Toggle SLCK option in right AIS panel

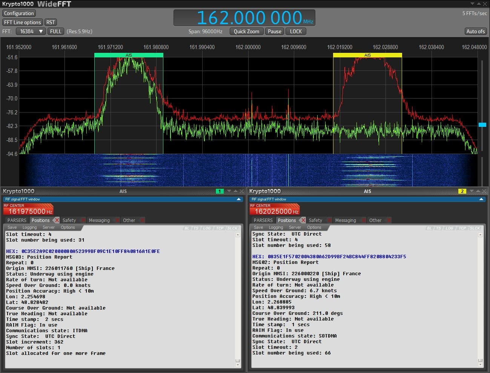pos(475,228)
